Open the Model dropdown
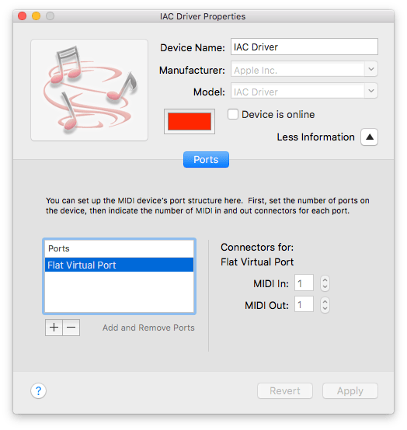407x430 pixels. (371, 91)
